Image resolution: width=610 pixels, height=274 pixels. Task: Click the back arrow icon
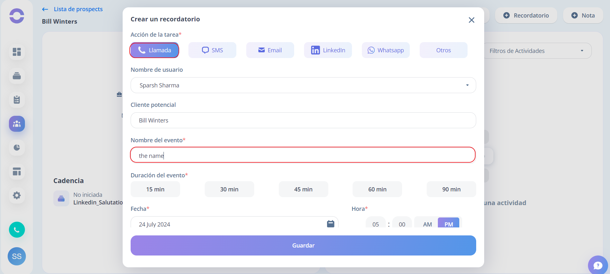click(x=45, y=9)
